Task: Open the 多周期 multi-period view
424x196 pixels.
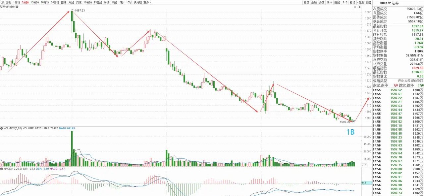Action: (137, 2)
